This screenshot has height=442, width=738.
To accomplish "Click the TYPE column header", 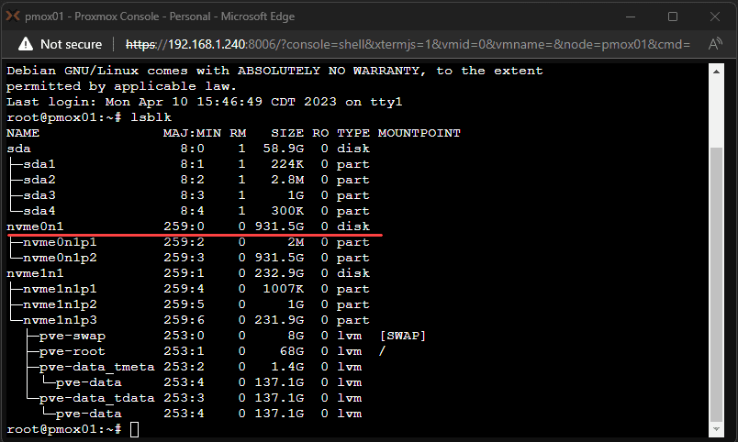I will coord(353,133).
